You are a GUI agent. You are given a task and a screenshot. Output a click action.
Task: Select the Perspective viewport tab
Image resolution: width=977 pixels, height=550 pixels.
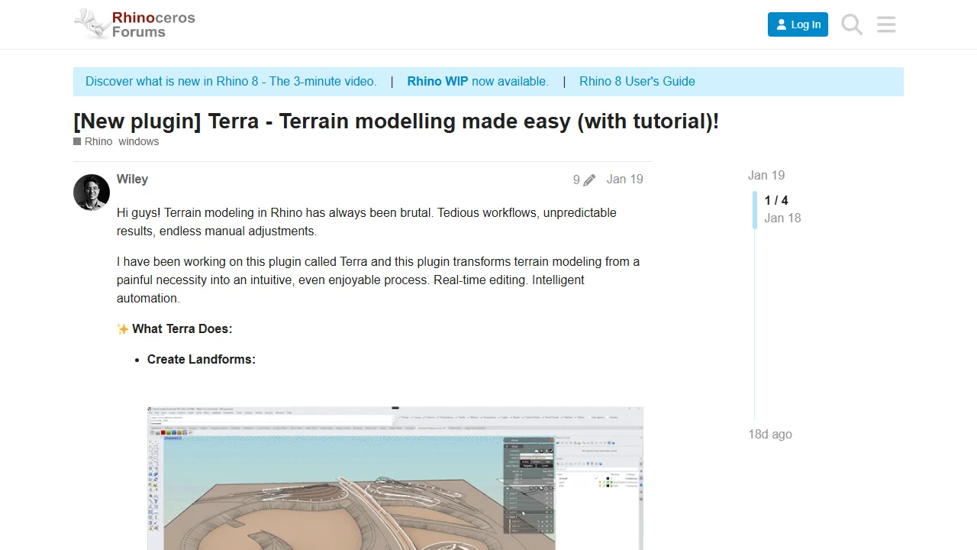coord(172,437)
